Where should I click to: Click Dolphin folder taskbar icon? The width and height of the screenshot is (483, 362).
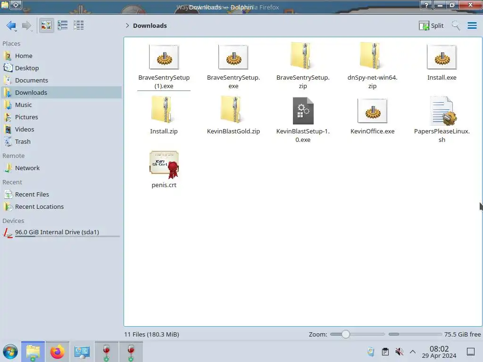pos(33,352)
